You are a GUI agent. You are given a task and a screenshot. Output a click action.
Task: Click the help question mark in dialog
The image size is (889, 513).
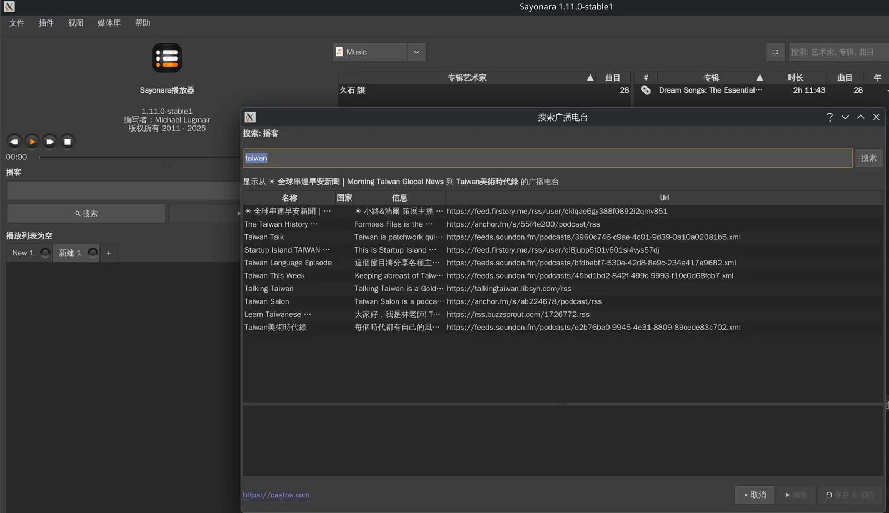tap(830, 117)
